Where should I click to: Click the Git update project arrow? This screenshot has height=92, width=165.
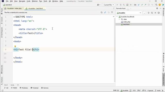click(139, 5)
